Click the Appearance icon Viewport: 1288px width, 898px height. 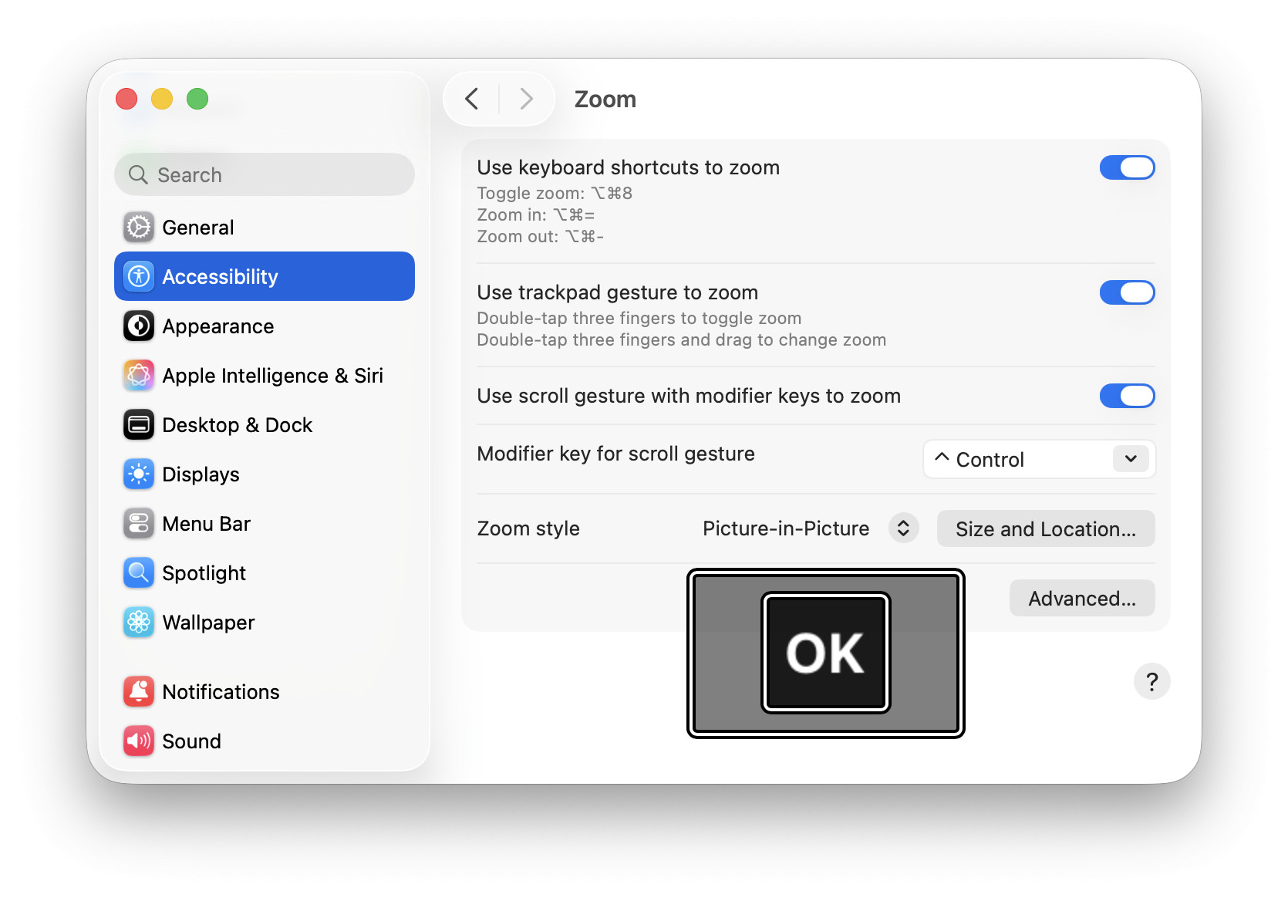[x=139, y=326]
